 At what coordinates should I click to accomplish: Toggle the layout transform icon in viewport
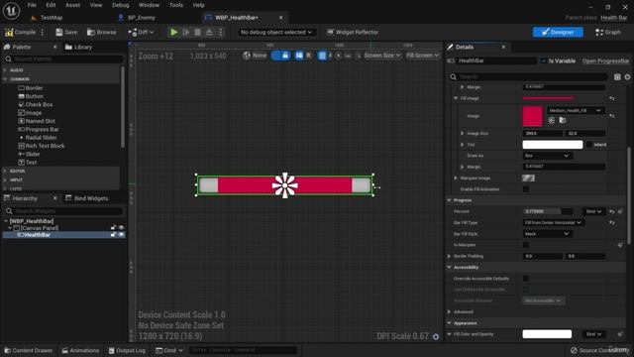(x=299, y=56)
